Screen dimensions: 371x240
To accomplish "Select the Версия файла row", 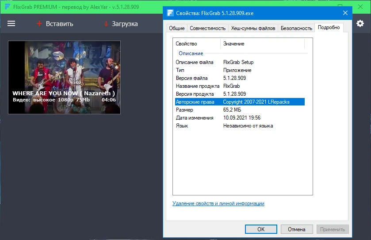I will [240, 78].
